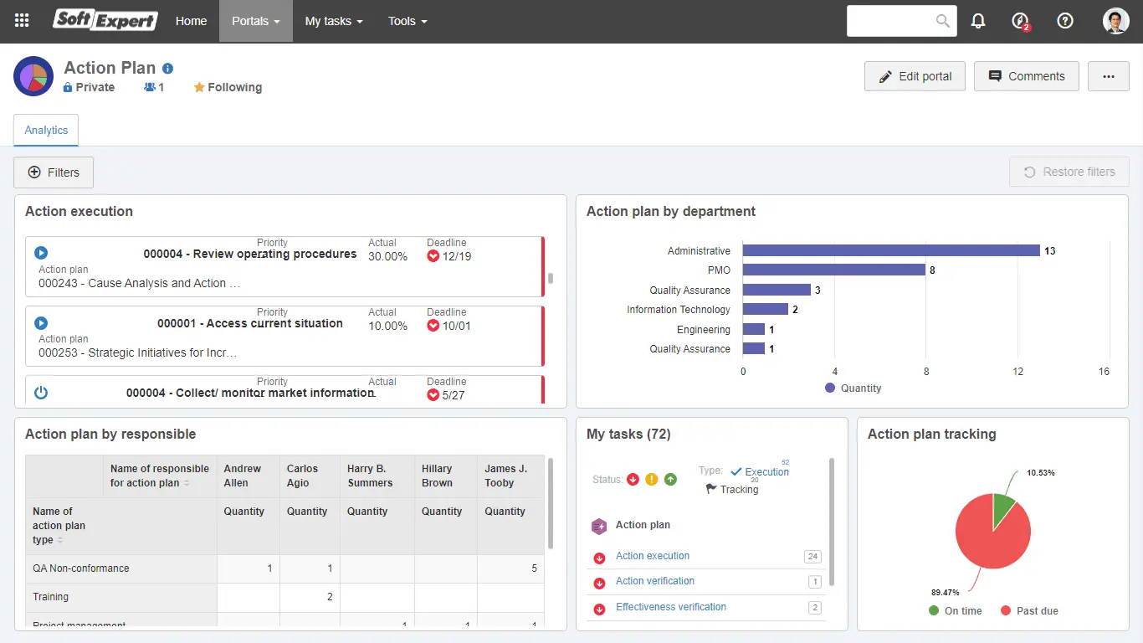Click the notifications bell icon
1143x643 pixels.
[x=978, y=21]
